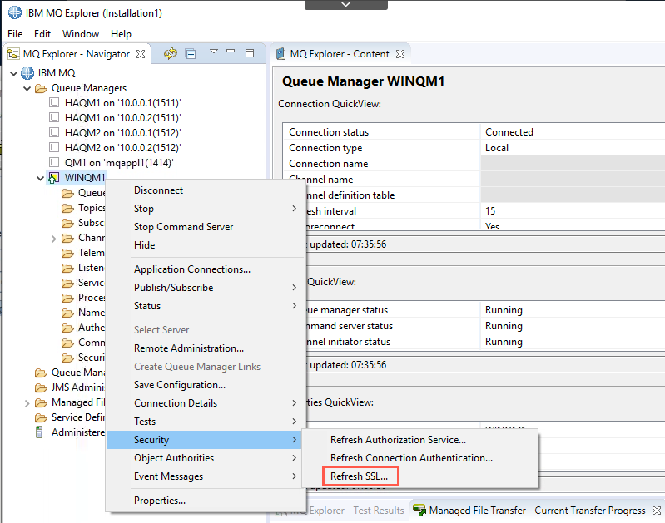The image size is (665, 523).
Task: Open the Properties context menu entry
Action: [x=160, y=500]
